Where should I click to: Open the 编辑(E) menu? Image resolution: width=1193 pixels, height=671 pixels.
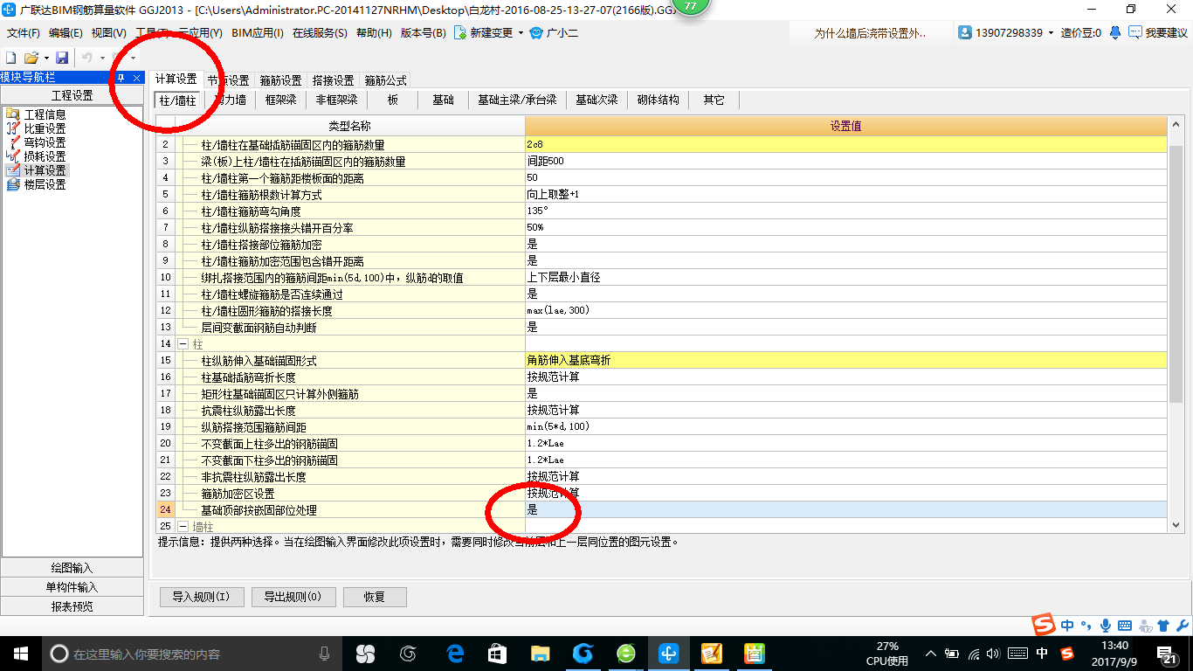tap(66, 33)
